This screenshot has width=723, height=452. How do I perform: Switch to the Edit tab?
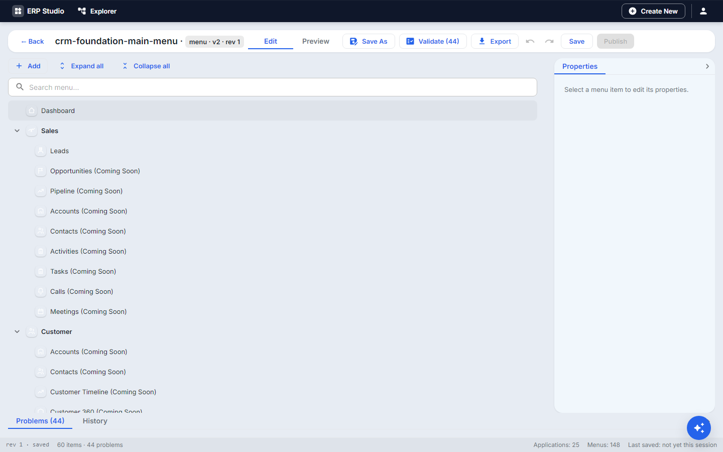pyautogui.click(x=271, y=41)
